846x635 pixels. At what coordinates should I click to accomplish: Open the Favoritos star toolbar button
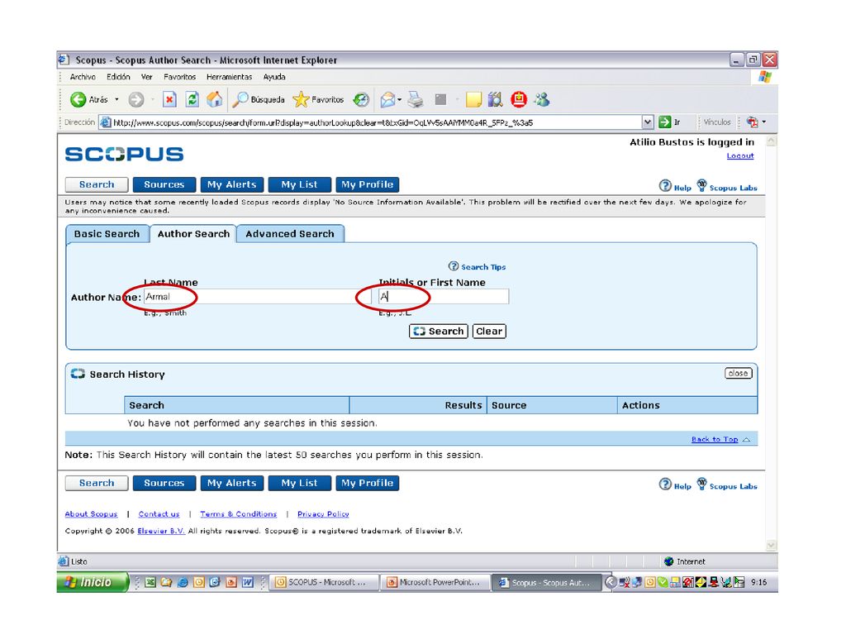pyautogui.click(x=318, y=99)
